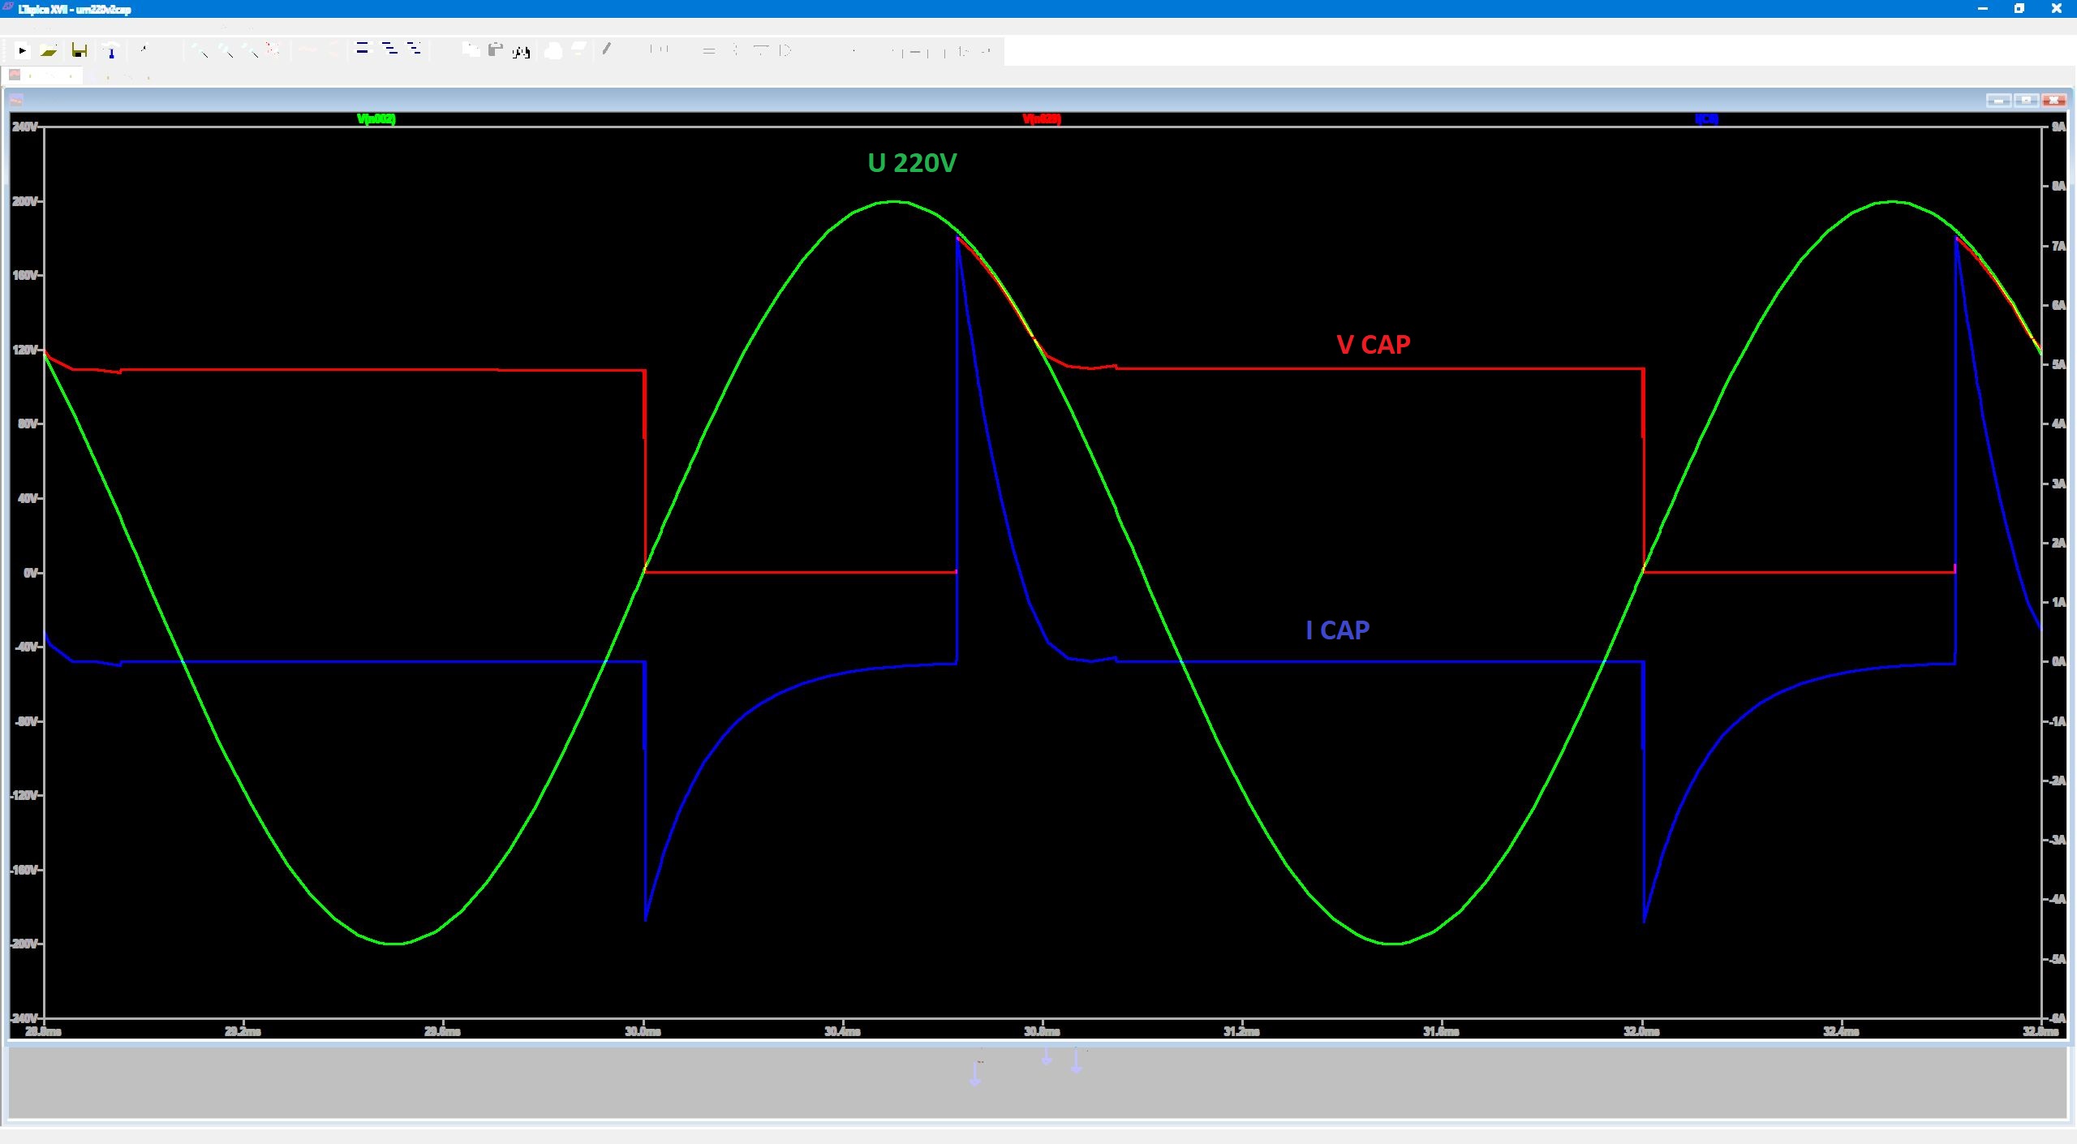Screen dimensions: 2077x1144
Task: Open the Print Setup icon
Action: pyautogui.click(x=578, y=49)
